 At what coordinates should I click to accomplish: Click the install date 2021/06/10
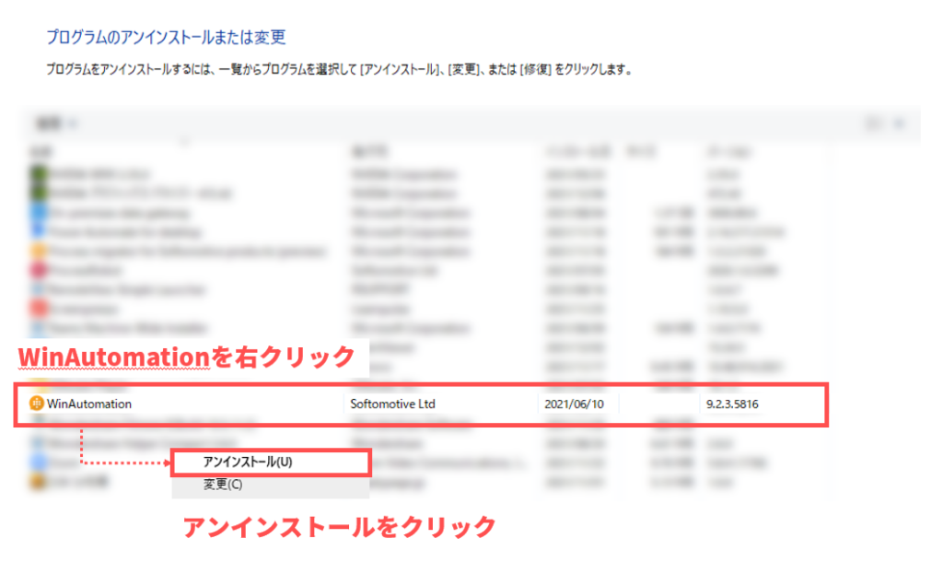click(574, 404)
